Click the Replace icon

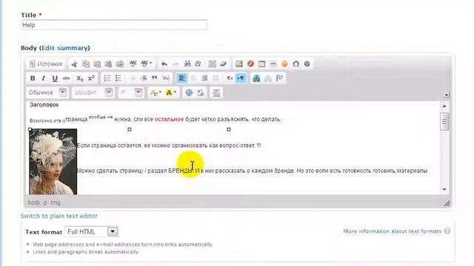point(198,64)
